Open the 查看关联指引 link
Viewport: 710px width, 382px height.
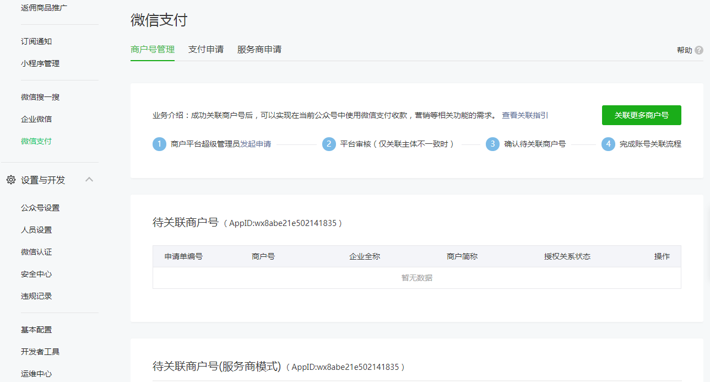point(525,115)
